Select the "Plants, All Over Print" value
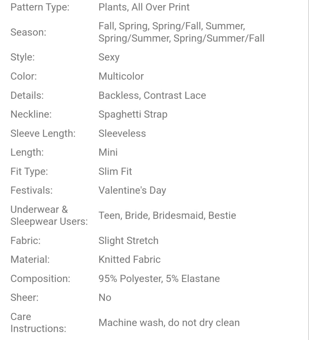The width and height of the screenshot is (309, 340). click(144, 7)
